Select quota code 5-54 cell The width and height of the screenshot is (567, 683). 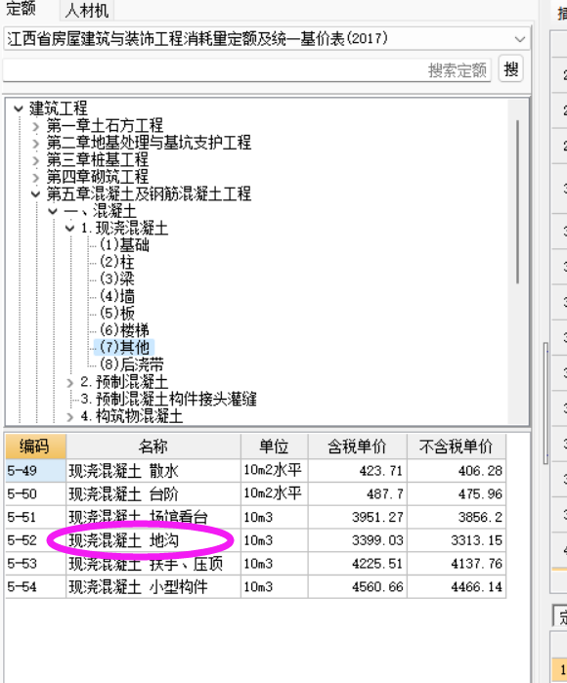tap(35, 586)
